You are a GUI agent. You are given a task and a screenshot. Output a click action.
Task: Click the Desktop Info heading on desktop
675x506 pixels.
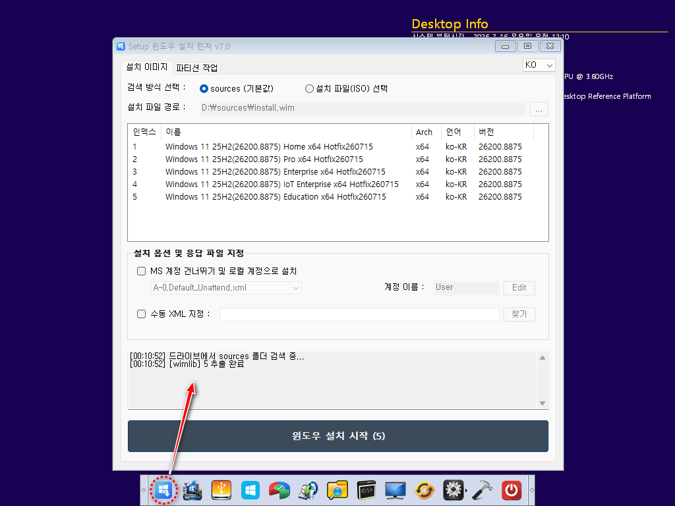click(450, 24)
